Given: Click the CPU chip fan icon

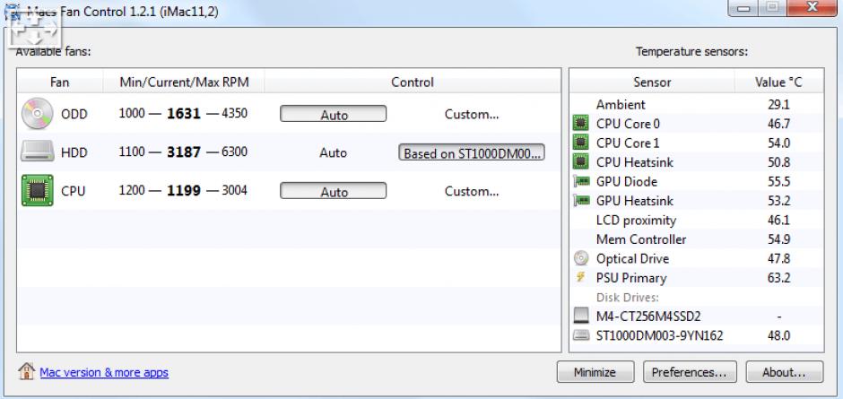Looking at the screenshot, I should 37,191.
